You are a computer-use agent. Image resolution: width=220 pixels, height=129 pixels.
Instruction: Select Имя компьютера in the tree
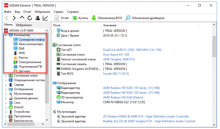click(x=28, y=44)
